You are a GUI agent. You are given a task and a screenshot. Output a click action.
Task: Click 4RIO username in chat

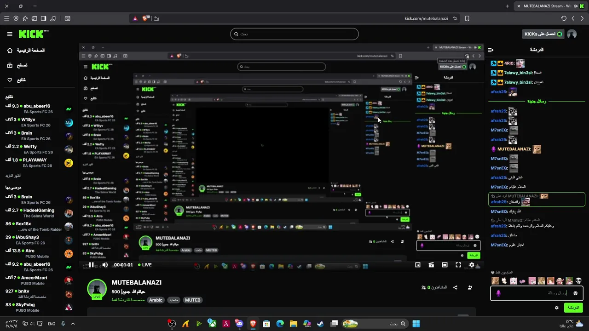509,63
